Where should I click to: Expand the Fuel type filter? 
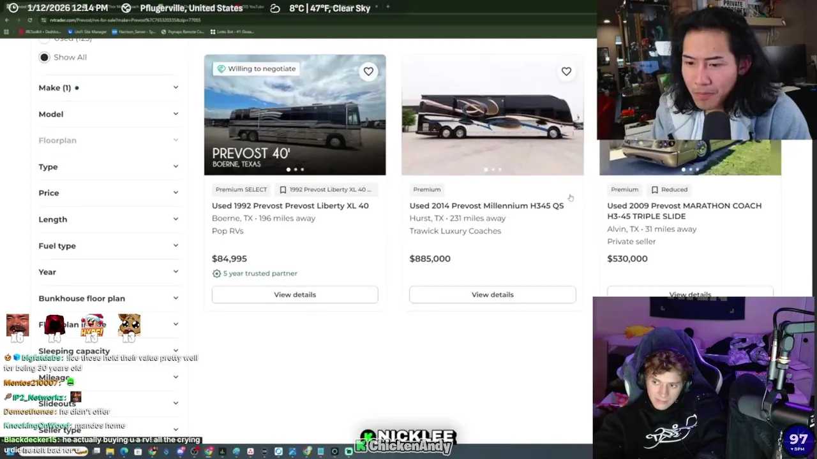(x=109, y=245)
